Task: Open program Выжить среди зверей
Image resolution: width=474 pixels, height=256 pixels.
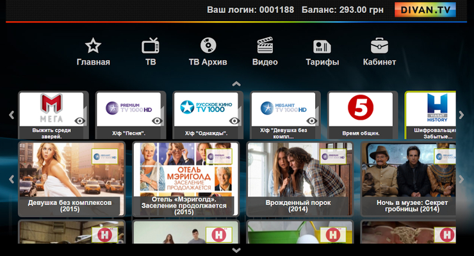Action: [52, 133]
